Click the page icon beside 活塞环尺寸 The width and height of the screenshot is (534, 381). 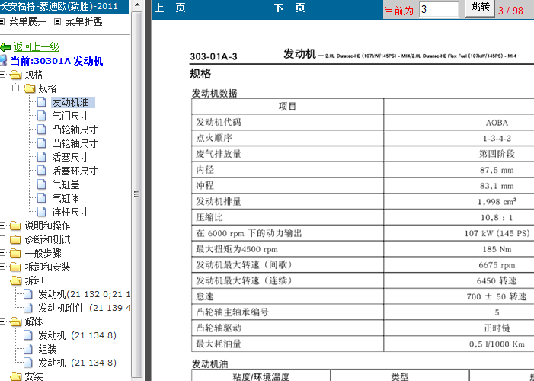coord(42,171)
